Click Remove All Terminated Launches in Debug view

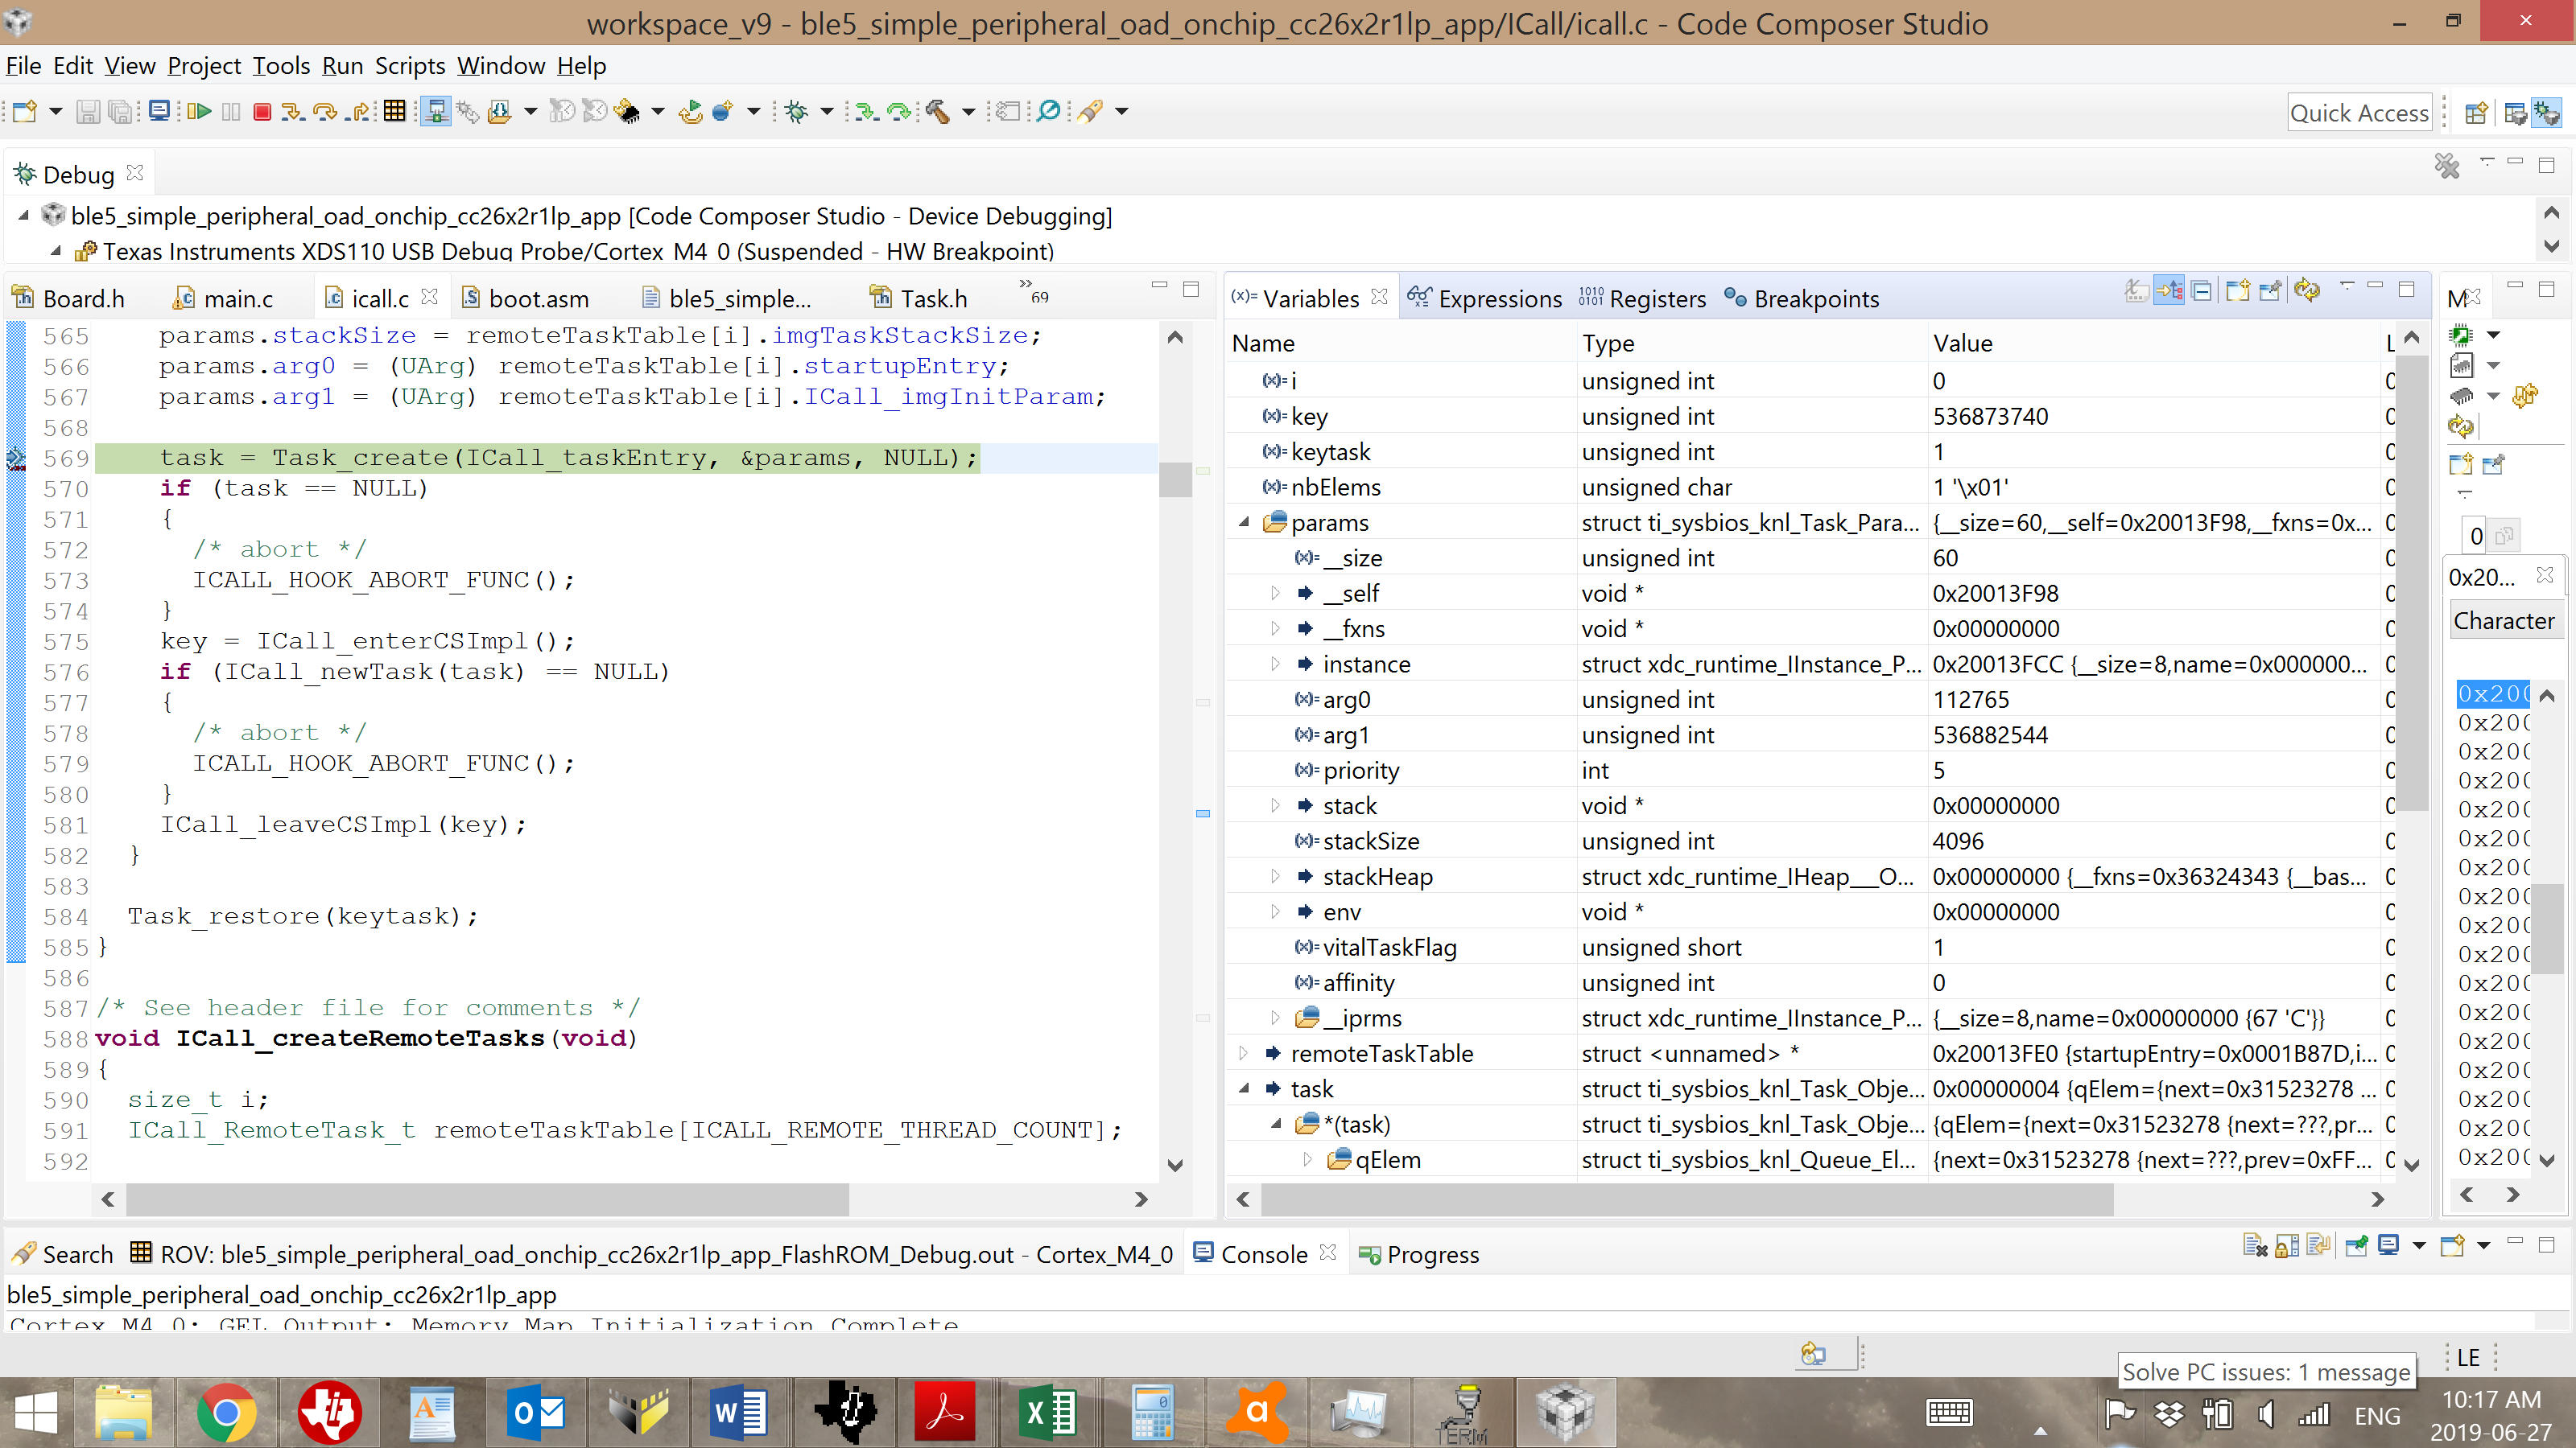tap(2446, 166)
